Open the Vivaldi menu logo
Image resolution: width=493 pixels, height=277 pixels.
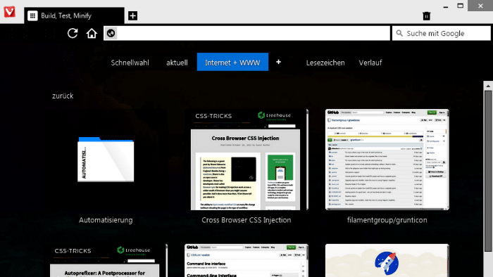pos(9,12)
